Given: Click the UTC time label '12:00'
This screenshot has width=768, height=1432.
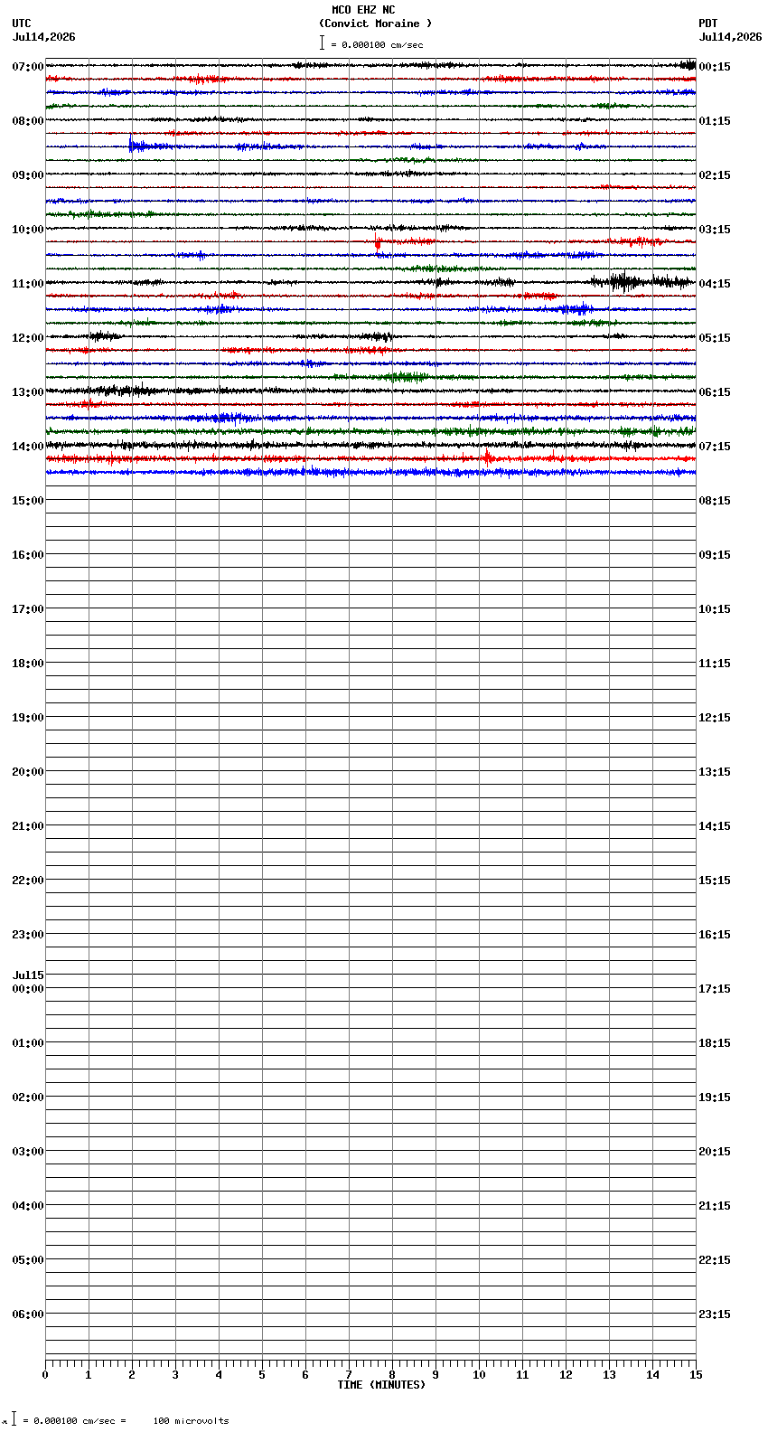Looking at the screenshot, I should 28,338.
